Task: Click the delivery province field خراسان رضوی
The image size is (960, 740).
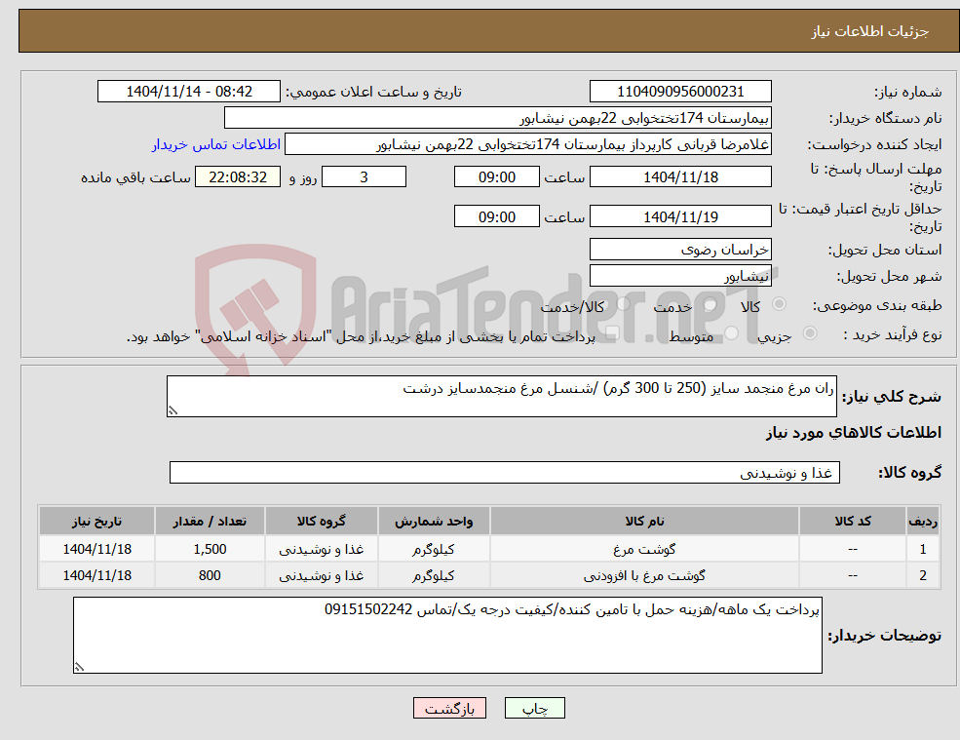Action: (680, 250)
